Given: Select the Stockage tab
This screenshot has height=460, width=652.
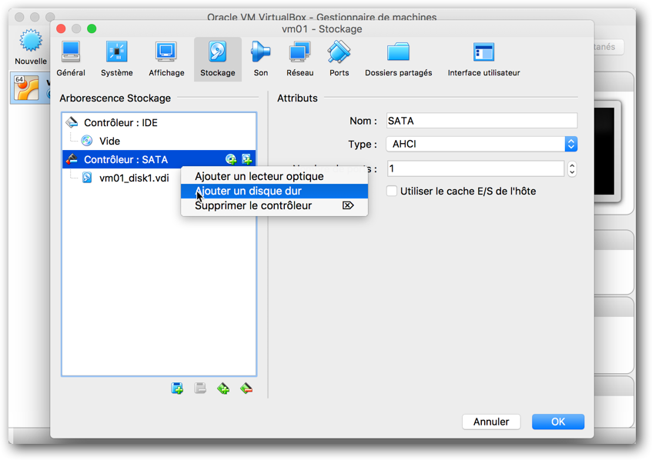Looking at the screenshot, I should (218, 59).
